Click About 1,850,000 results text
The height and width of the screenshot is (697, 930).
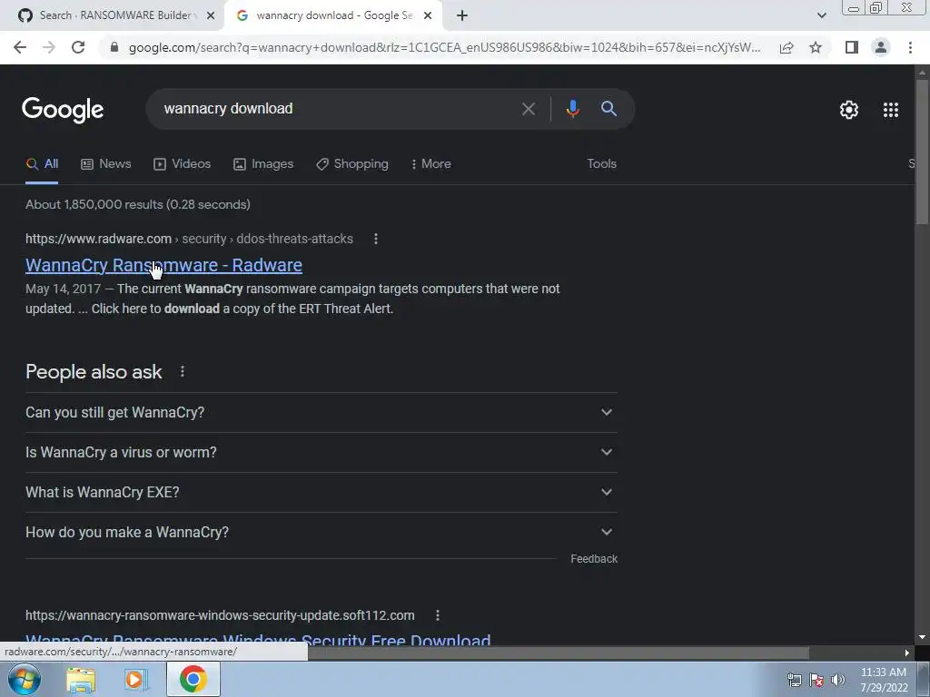(138, 204)
